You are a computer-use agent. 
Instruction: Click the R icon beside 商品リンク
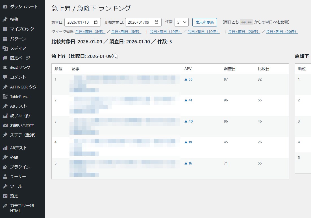[5, 68]
